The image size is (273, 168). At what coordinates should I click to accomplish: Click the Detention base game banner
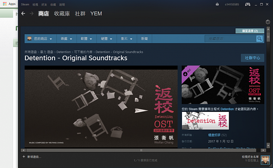pyautogui.click(x=206, y=121)
